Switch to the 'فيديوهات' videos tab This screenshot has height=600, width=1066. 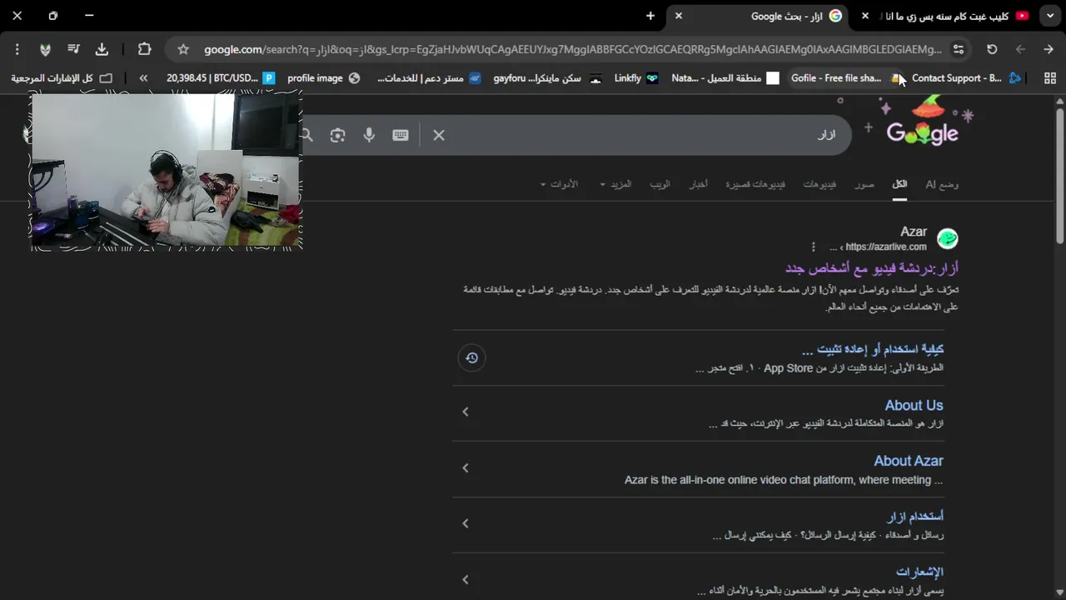[x=819, y=184]
